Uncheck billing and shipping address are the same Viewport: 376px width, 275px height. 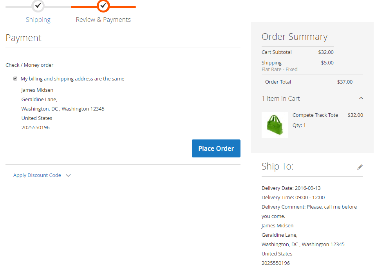click(15, 78)
